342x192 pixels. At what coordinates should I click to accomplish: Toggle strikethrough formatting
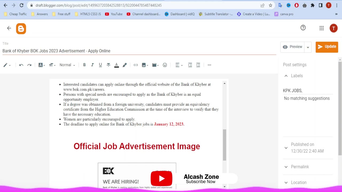pos(108,65)
